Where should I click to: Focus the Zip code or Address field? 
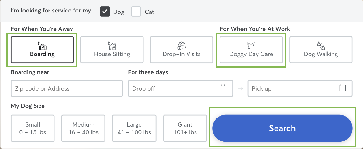67,88
